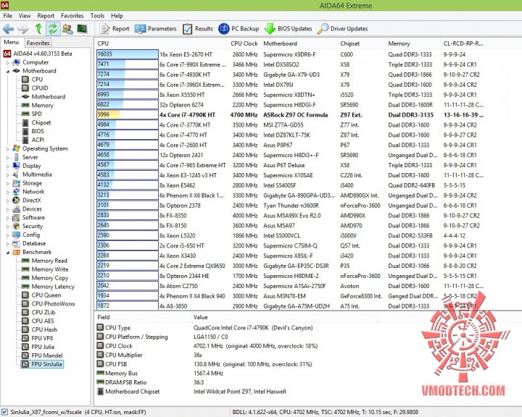Open the CPU PhotoWorxx benchmark
522x417 pixels.
[53, 304]
